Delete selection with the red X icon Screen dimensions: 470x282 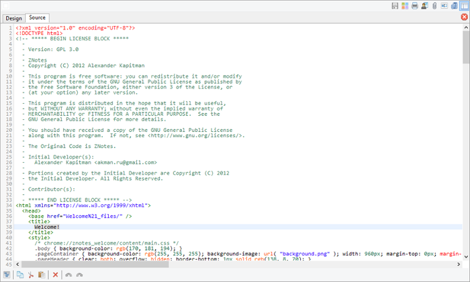[55, 275]
